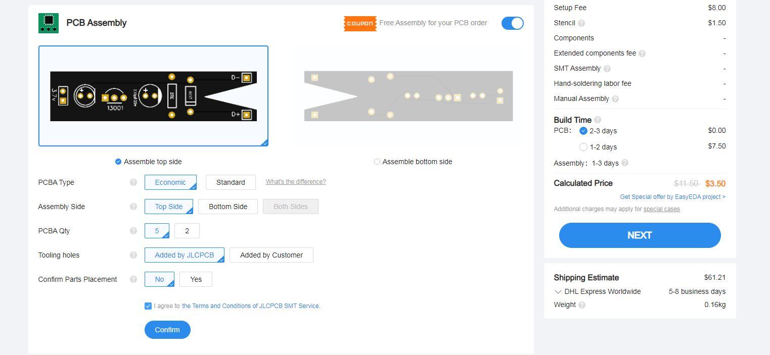
Task: Select the 2-3 days PCB build time
Action: point(583,131)
